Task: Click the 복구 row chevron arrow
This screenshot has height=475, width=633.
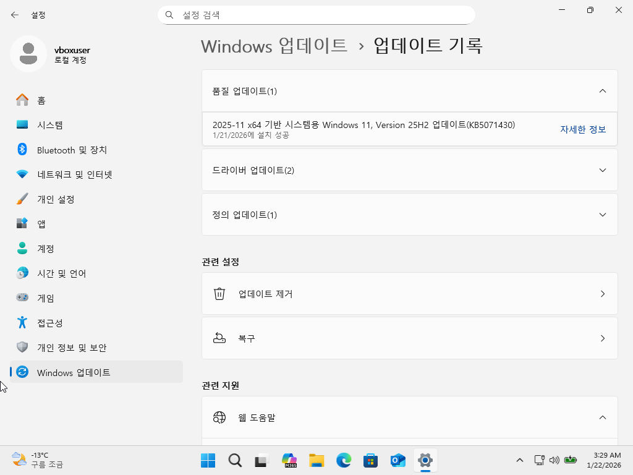Action: point(602,338)
